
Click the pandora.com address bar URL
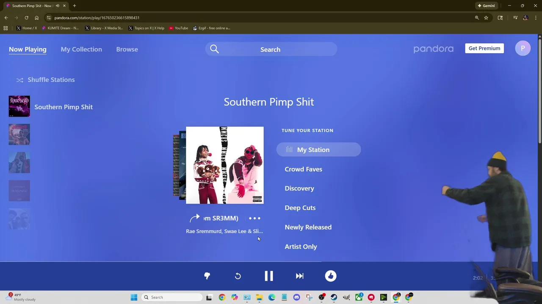pyautogui.click(x=97, y=18)
